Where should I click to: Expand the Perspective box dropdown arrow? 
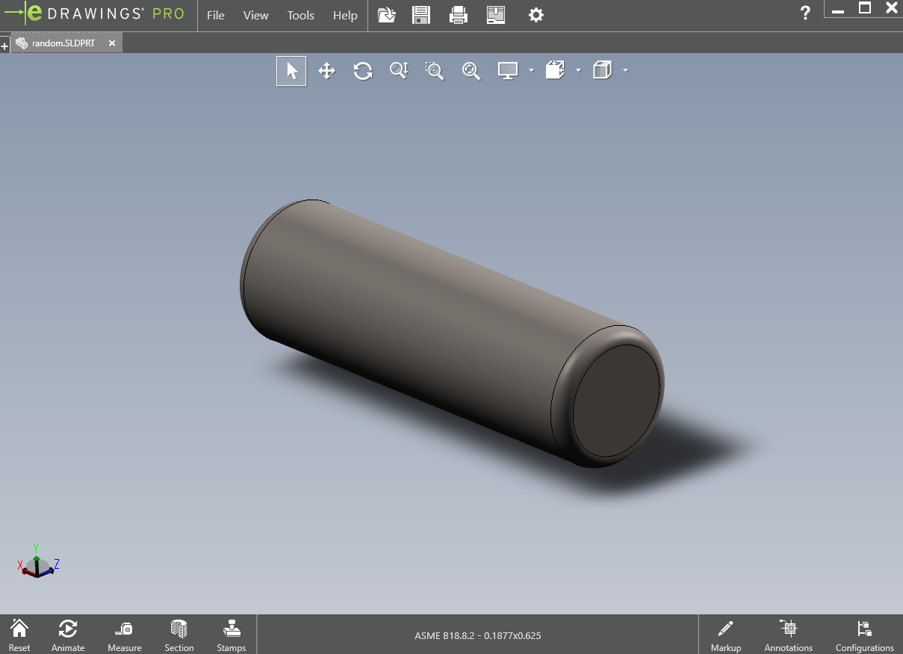point(625,70)
